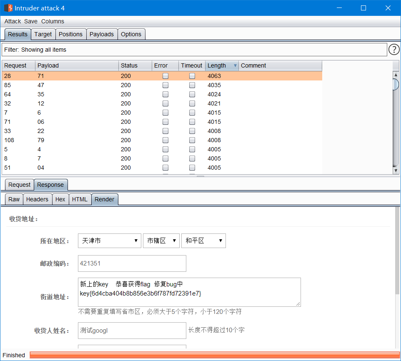Click the Finished status label
This screenshot has height=361, width=401.
tap(14, 355)
